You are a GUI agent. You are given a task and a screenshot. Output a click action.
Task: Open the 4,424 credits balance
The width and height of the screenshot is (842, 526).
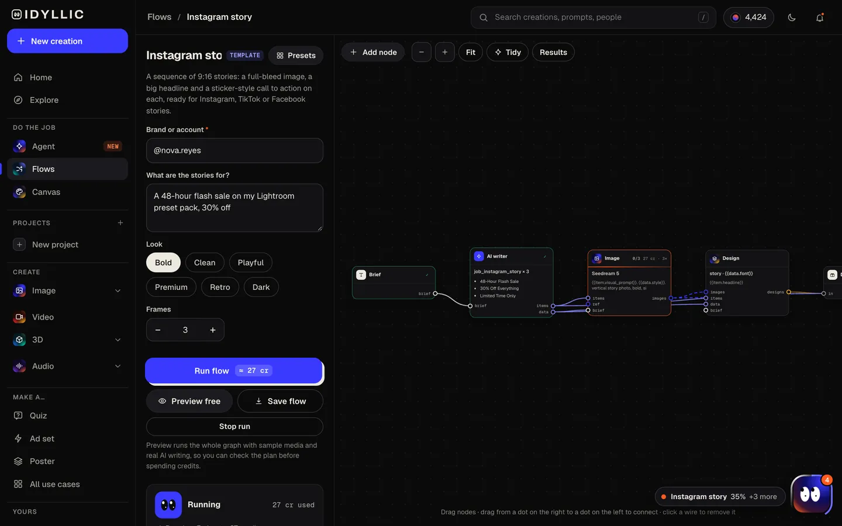click(x=748, y=18)
